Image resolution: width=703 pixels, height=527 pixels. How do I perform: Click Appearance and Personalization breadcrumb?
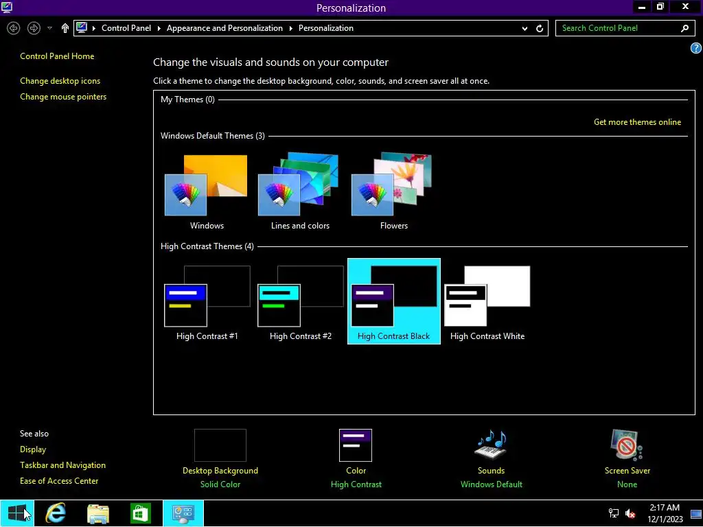point(224,28)
